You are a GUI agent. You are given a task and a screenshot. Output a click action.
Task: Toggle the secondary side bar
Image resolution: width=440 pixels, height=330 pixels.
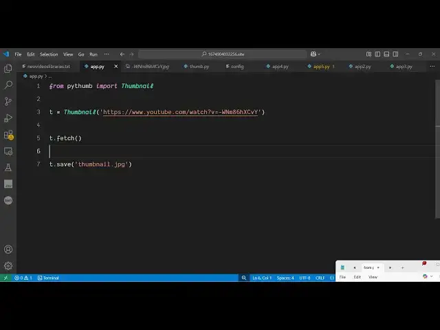click(396, 54)
